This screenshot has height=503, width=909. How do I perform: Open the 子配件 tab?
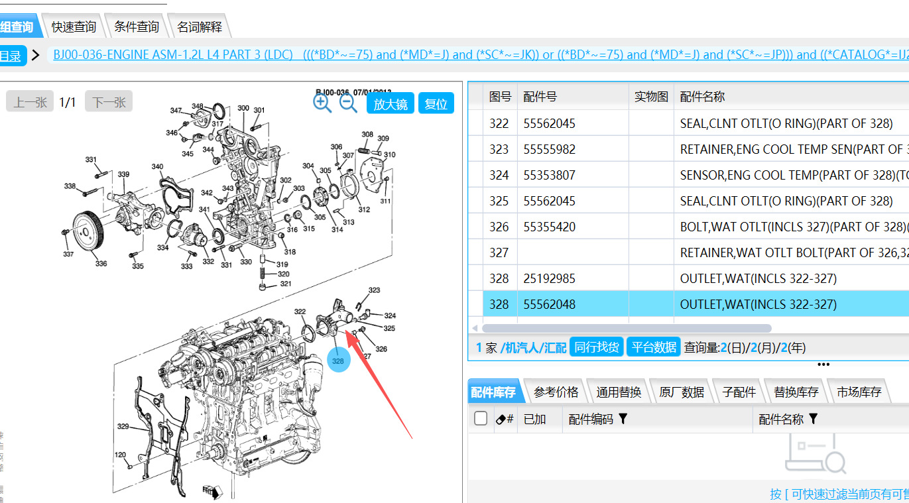coord(739,392)
